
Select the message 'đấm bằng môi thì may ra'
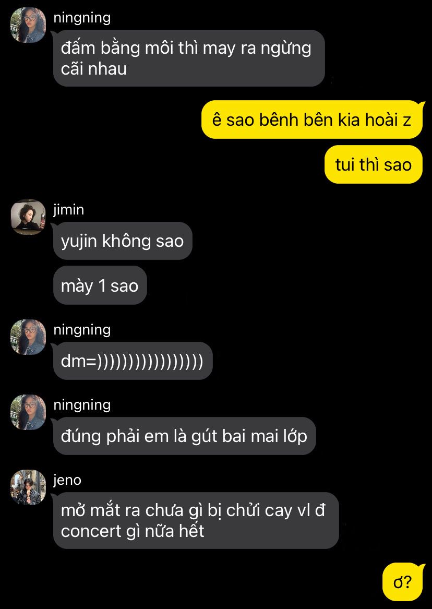click(189, 58)
